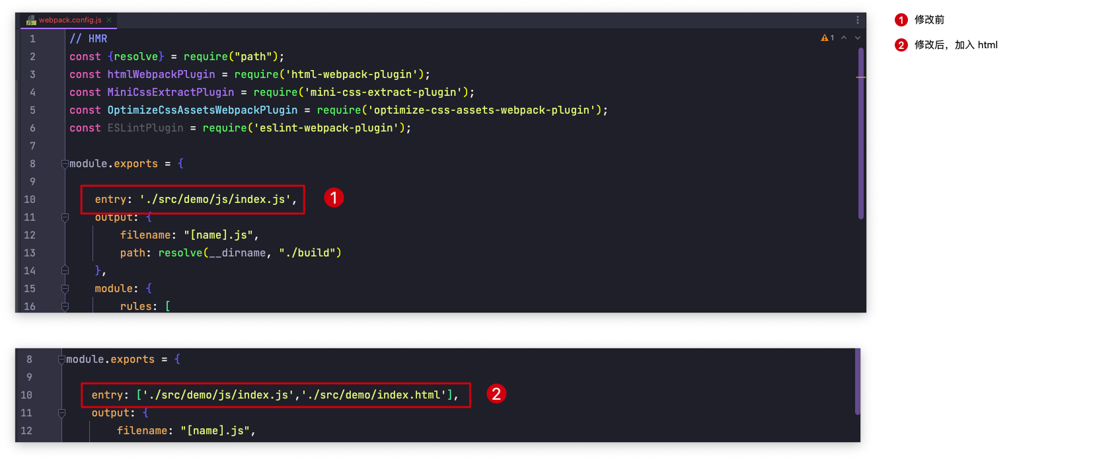Click the fold end marker on line 14

tap(65, 270)
